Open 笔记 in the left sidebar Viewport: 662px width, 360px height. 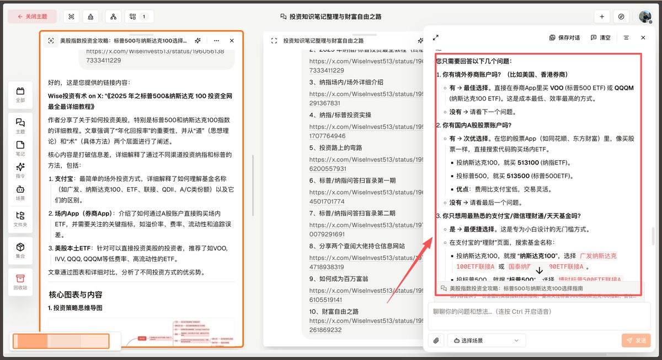pos(20,149)
